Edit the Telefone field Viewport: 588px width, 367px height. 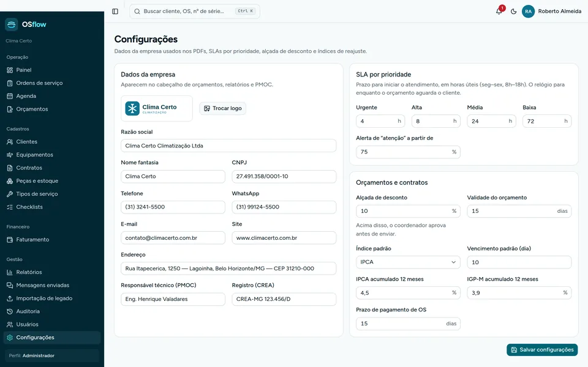(x=173, y=207)
